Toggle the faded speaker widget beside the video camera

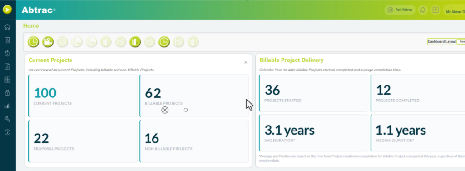[x=62, y=42]
